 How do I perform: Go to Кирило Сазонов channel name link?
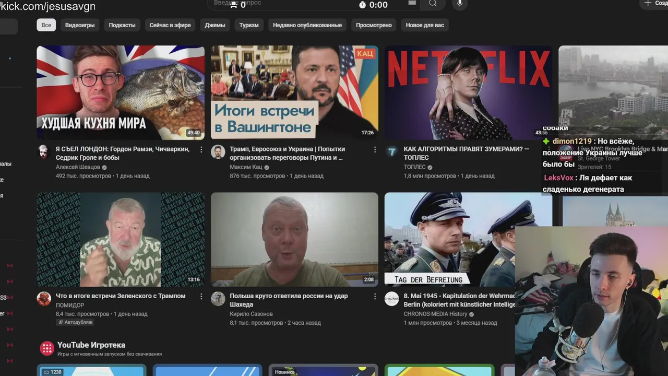251,314
